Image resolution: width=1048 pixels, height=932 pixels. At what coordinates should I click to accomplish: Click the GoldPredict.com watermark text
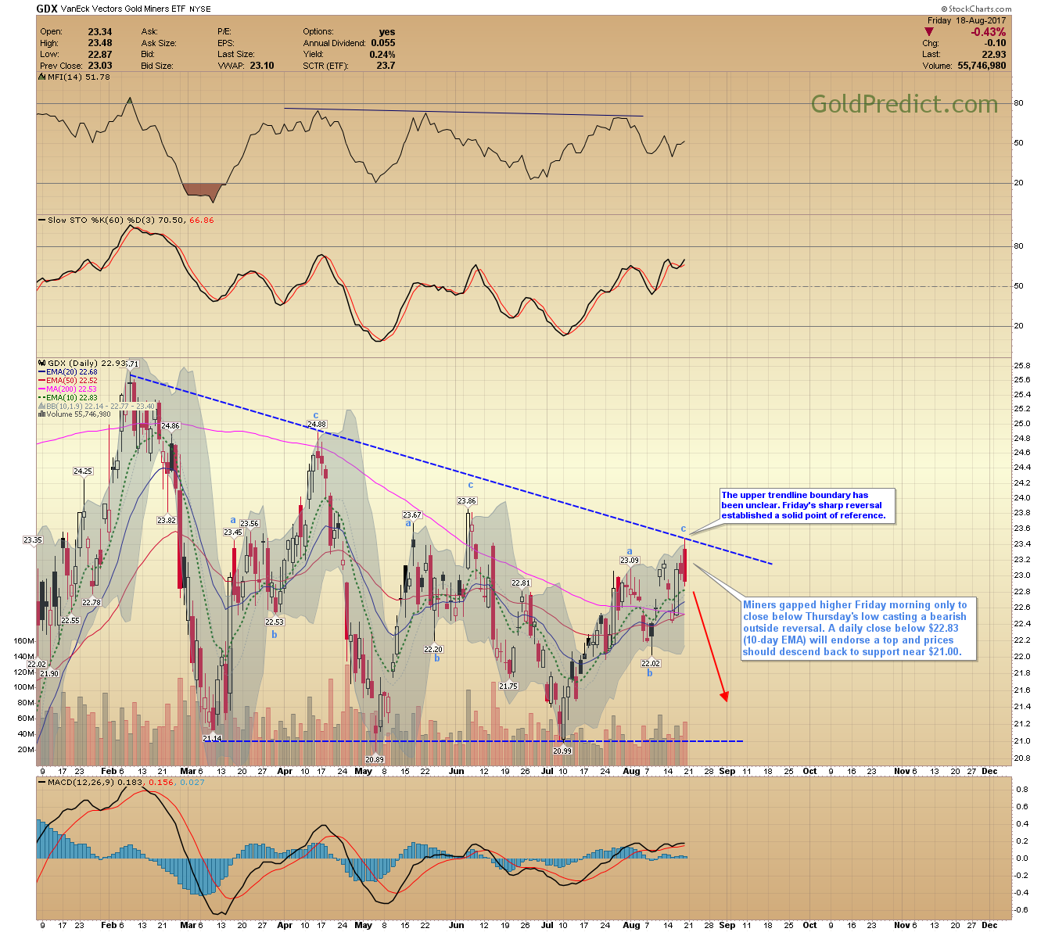click(x=904, y=105)
